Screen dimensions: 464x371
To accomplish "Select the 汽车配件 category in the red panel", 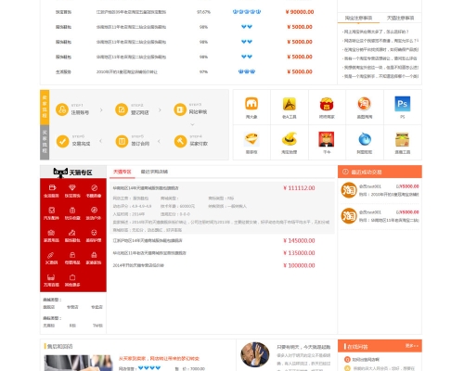I will [51, 213].
